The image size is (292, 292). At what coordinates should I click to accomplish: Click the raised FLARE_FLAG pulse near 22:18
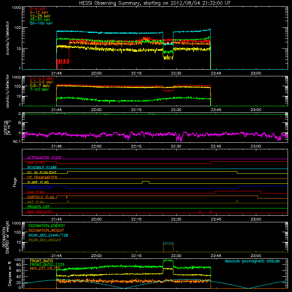(x=146, y=182)
